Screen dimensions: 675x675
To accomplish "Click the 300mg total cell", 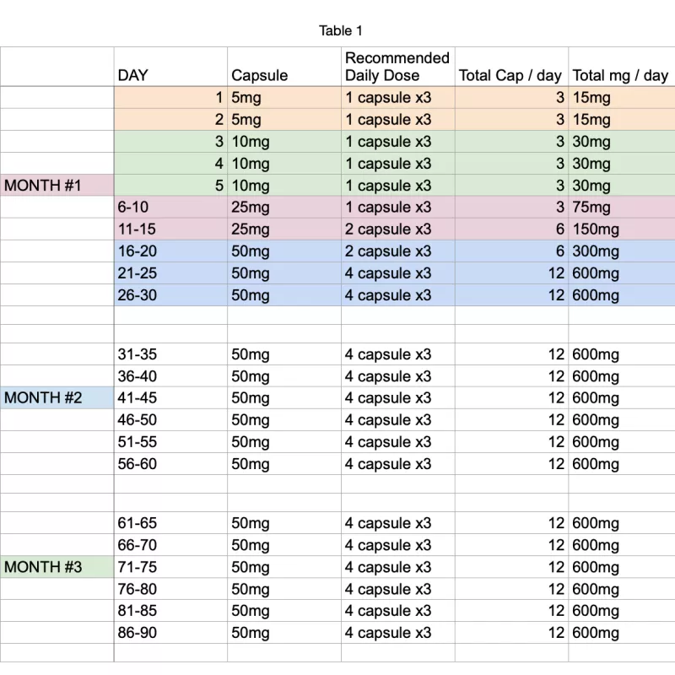I will 622,251.
